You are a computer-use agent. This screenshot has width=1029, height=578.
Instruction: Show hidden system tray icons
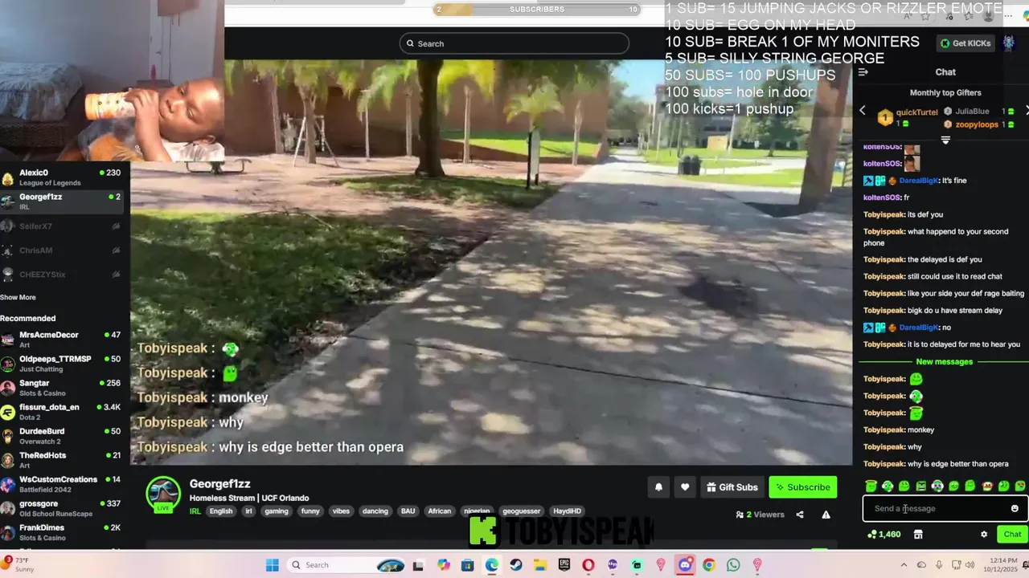904,565
